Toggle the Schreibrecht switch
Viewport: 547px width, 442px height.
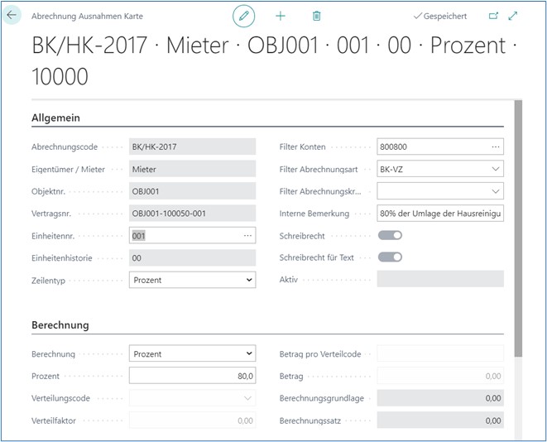click(390, 235)
